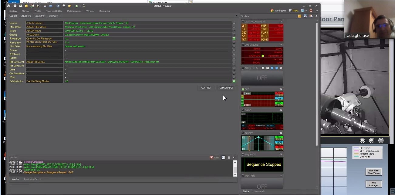The width and height of the screenshot is (395, 195).
Task: Switch to the OnTheFly tab
Action: [54, 16]
